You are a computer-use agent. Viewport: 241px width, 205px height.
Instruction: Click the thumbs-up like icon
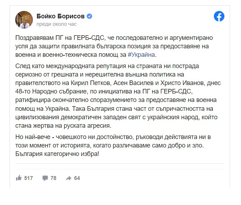point(19,178)
